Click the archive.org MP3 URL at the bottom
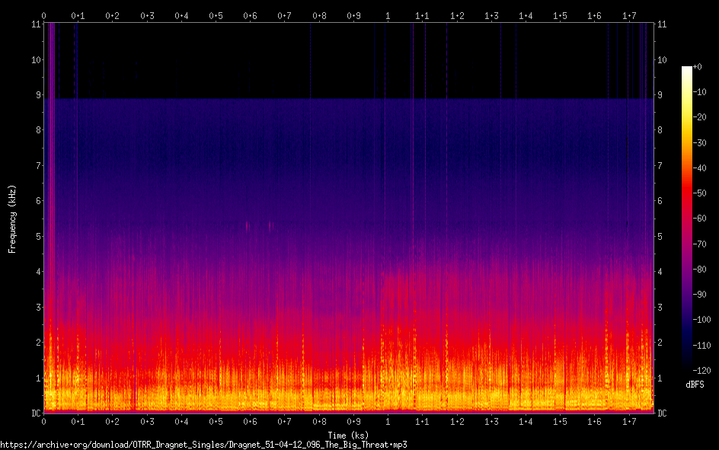 coord(204,444)
